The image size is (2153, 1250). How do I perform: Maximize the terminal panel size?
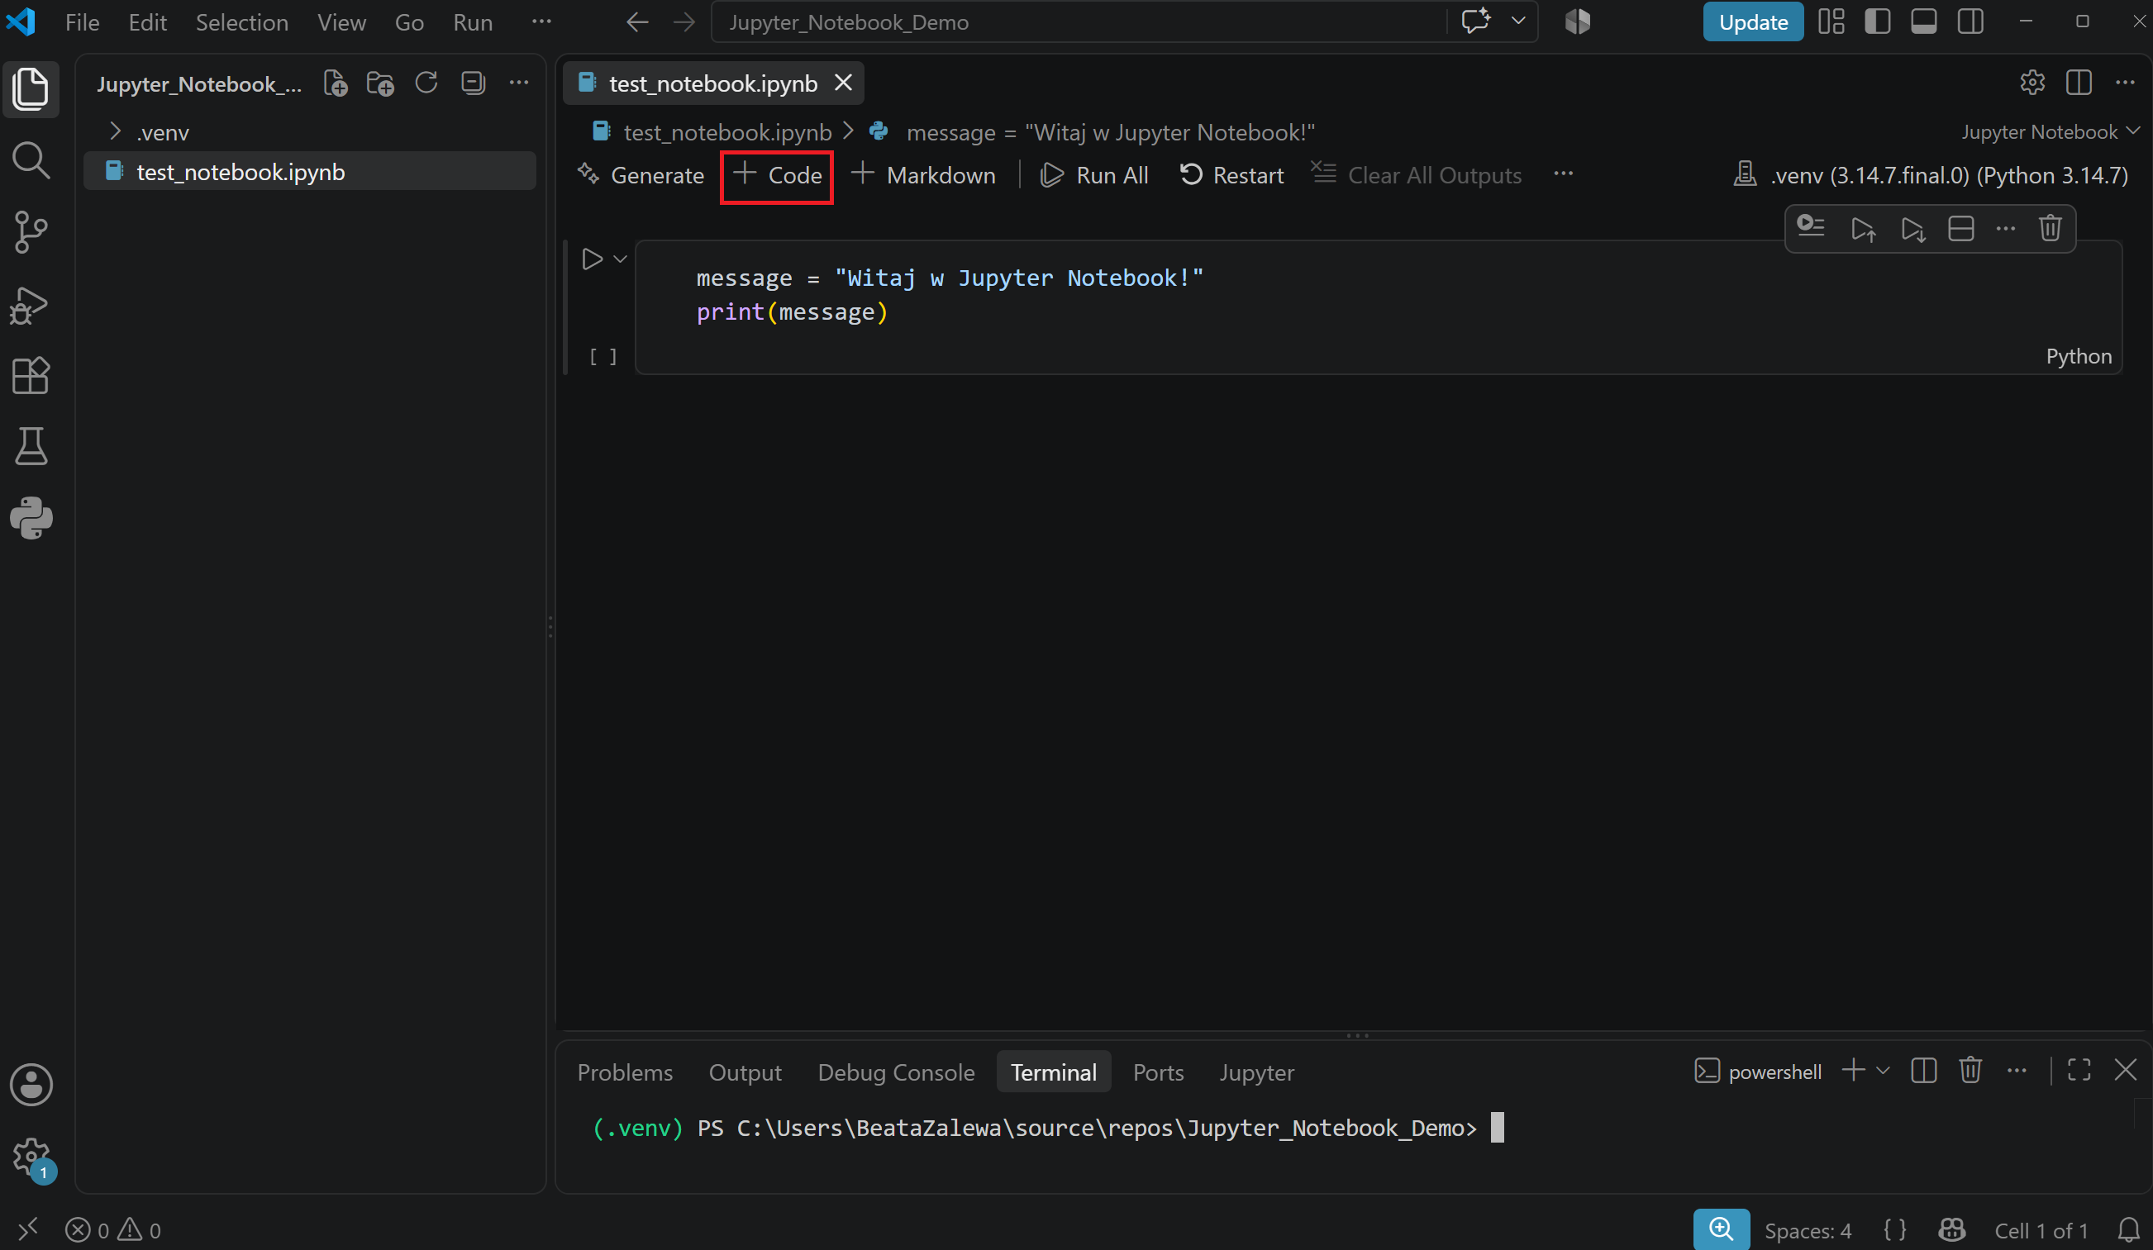(x=2079, y=1070)
